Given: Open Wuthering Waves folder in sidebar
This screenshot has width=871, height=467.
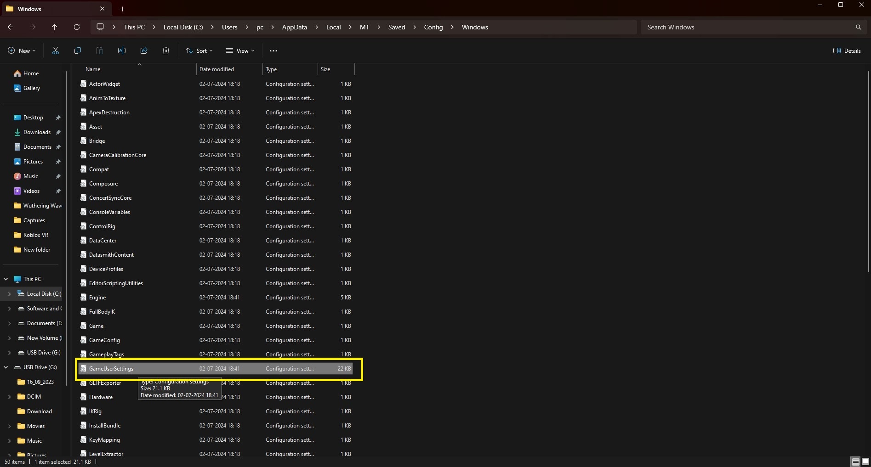Looking at the screenshot, I should pos(38,206).
